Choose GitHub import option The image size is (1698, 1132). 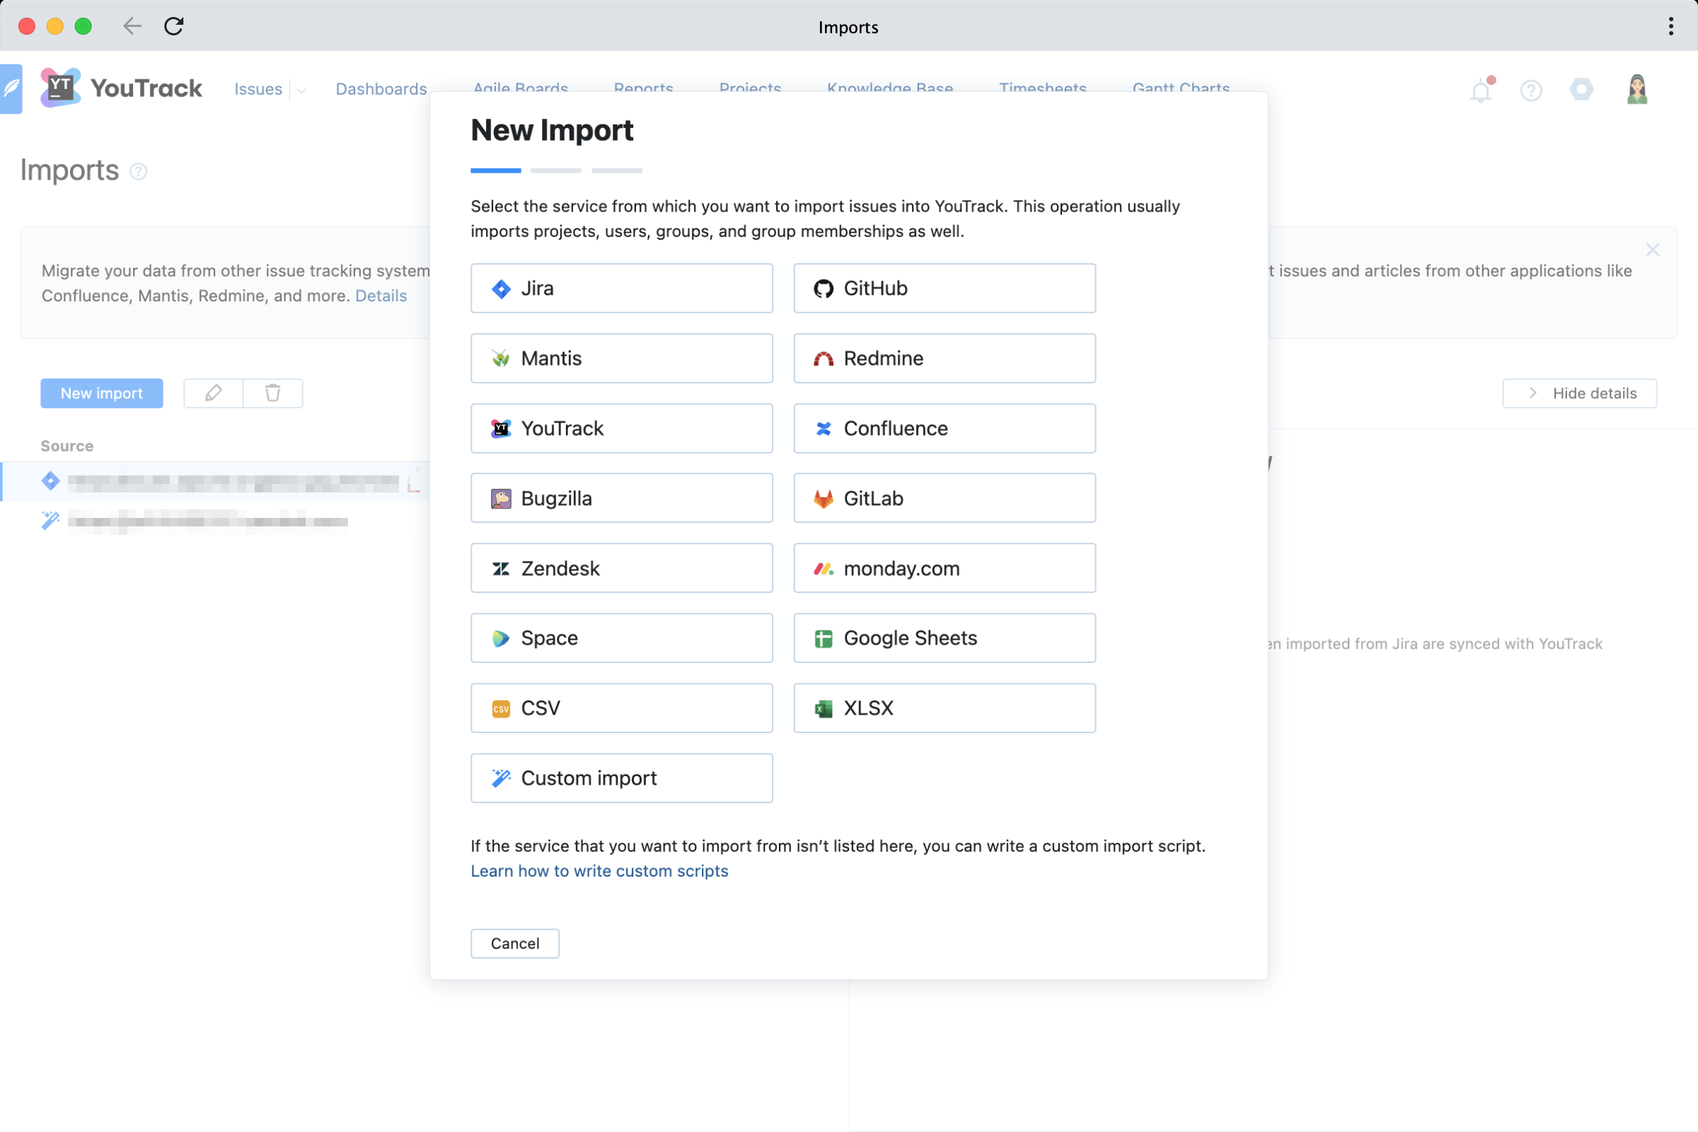pos(944,288)
